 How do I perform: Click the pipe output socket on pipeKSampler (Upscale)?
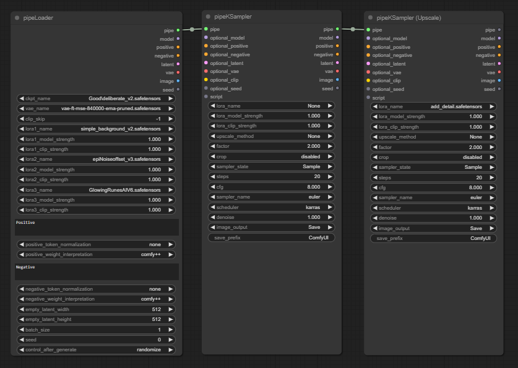click(499, 30)
